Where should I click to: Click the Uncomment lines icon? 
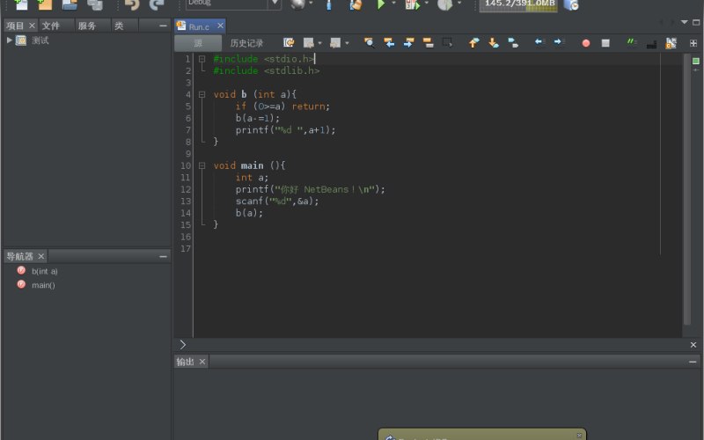pos(651,43)
